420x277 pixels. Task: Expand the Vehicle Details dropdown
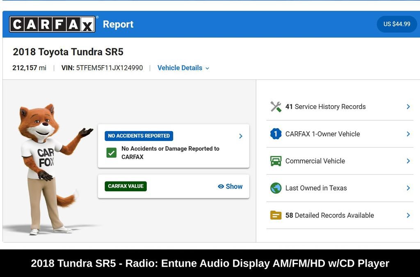point(183,68)
